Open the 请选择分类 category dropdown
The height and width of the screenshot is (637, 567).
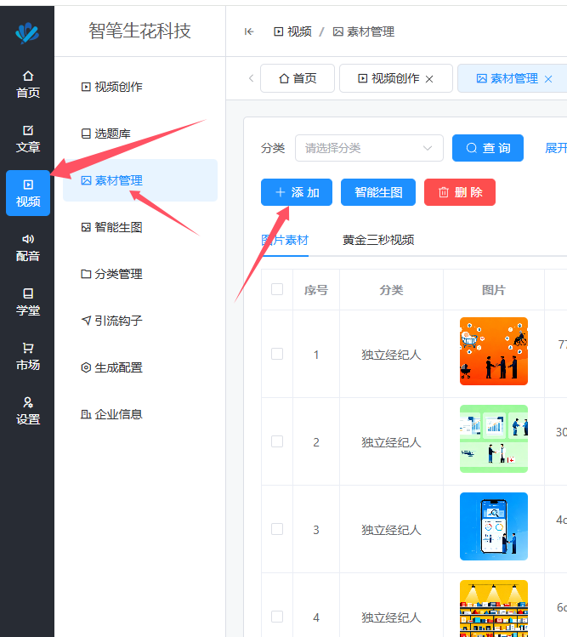coord(369,148)
